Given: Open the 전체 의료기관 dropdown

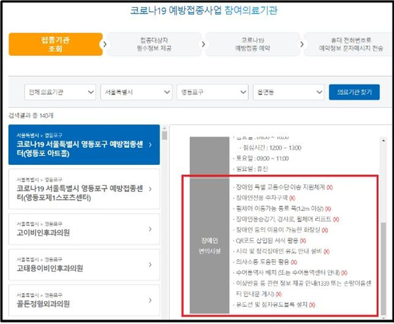Looking at the screenshot, I should [60, 92].
